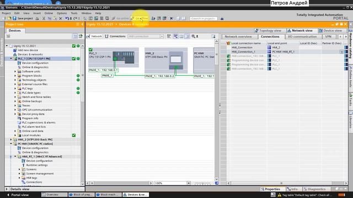Click the Cut scissors icon in toolbar
The width and height of the screenshot is (353, 198).
pyautogui.click(x=44, y=18)
